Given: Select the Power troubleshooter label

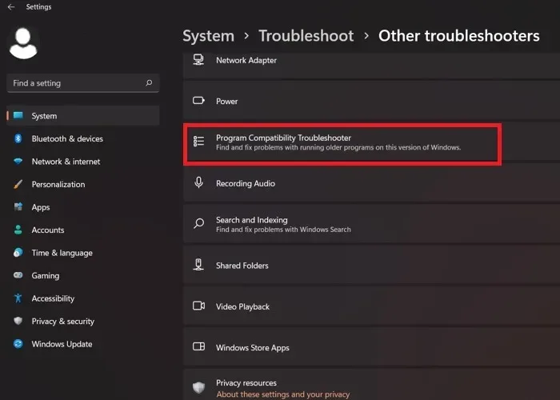Looking at the screenshot, I should (x=226, y=102).
